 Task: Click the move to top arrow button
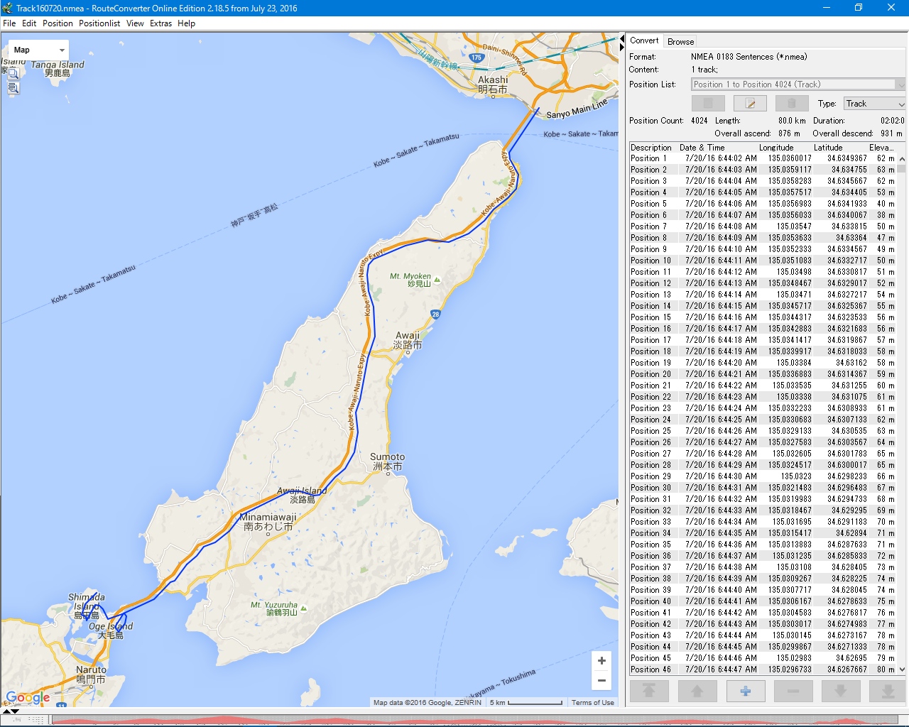(648, 691)
